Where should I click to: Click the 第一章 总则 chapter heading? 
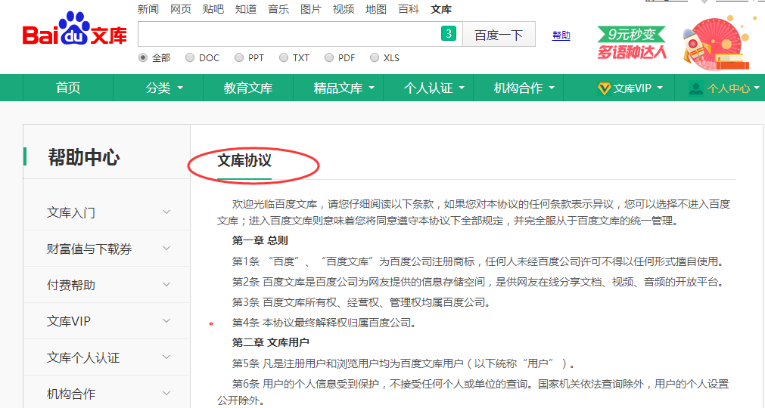[260, 240]
